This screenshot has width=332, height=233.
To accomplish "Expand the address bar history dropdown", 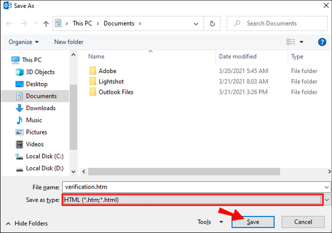I will point(196,24).
